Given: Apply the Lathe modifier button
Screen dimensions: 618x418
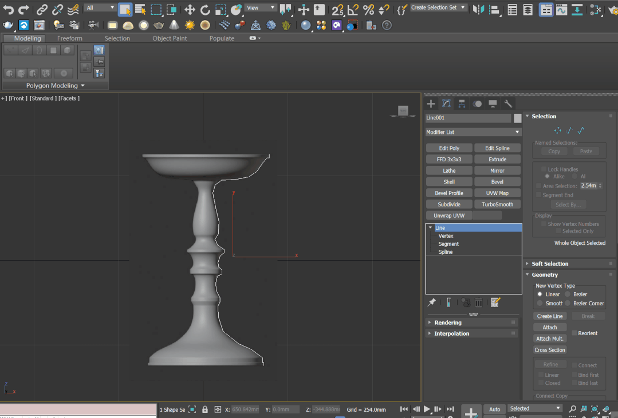Looking at the screenshot, I should [x=449, y=170].
